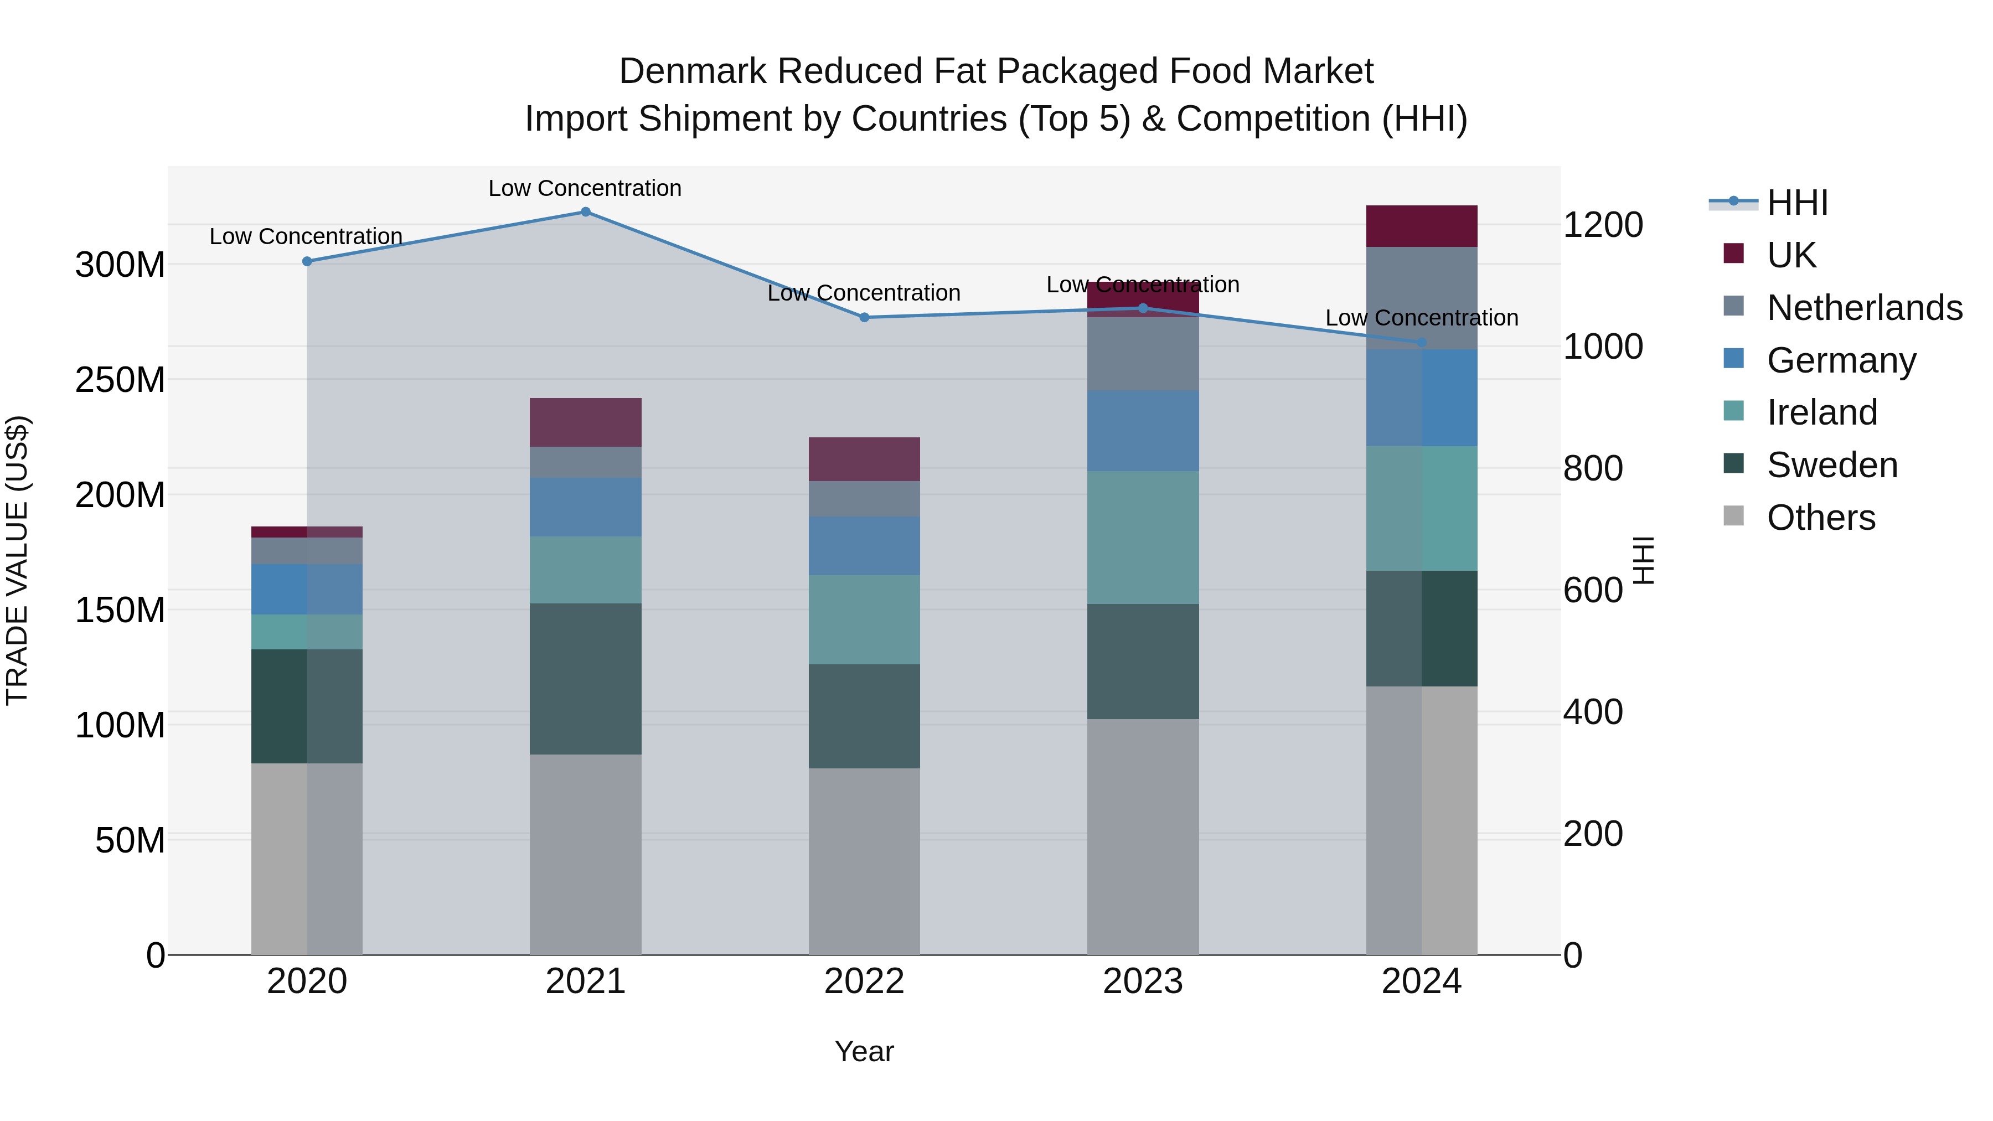Click the 2020 HHI data point
Image resolution: width=1993 pixels, height=1121 pixels.
click(x=307, y=261)
